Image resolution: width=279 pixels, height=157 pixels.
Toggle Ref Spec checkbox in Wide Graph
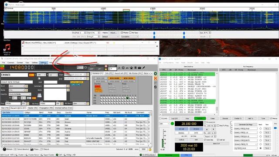(x=130, y=33)
